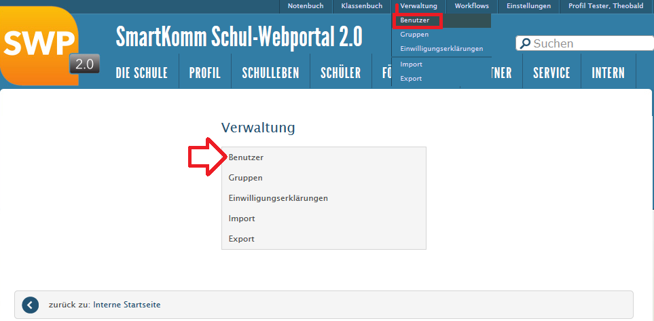Image resolution: width=654 pixels, height=321 pixels.
Task: Open the PROFIL navigation tab
Action: [205, 73]
